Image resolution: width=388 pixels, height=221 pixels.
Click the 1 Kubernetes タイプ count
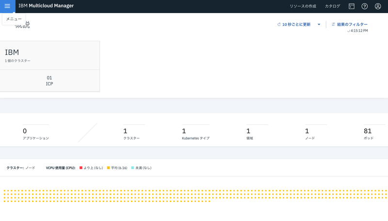coord(195,134)
